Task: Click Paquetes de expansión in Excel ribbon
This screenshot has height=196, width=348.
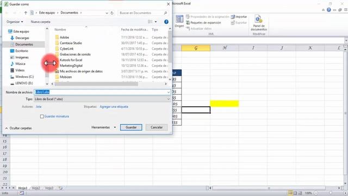Action: [203, 23]
